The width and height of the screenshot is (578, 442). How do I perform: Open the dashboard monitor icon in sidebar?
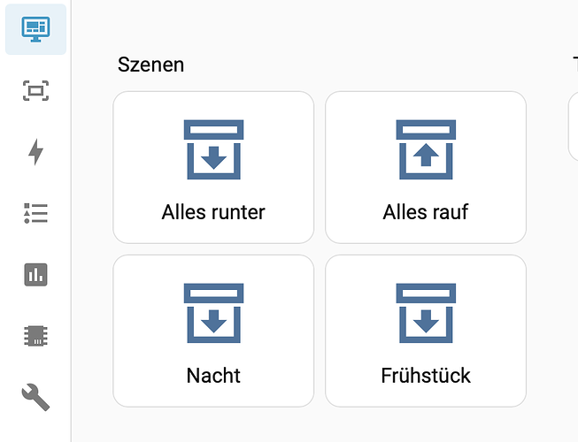click(x=35, y=29)
